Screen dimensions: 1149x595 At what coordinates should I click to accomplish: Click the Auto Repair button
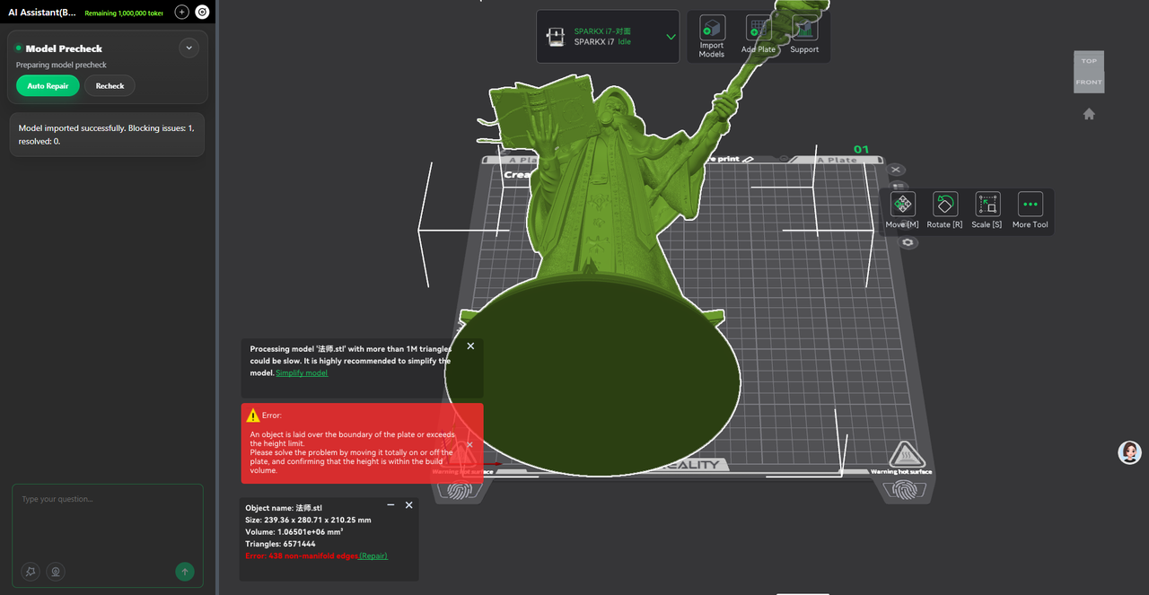pyautogui.click(x=48, y=86)
